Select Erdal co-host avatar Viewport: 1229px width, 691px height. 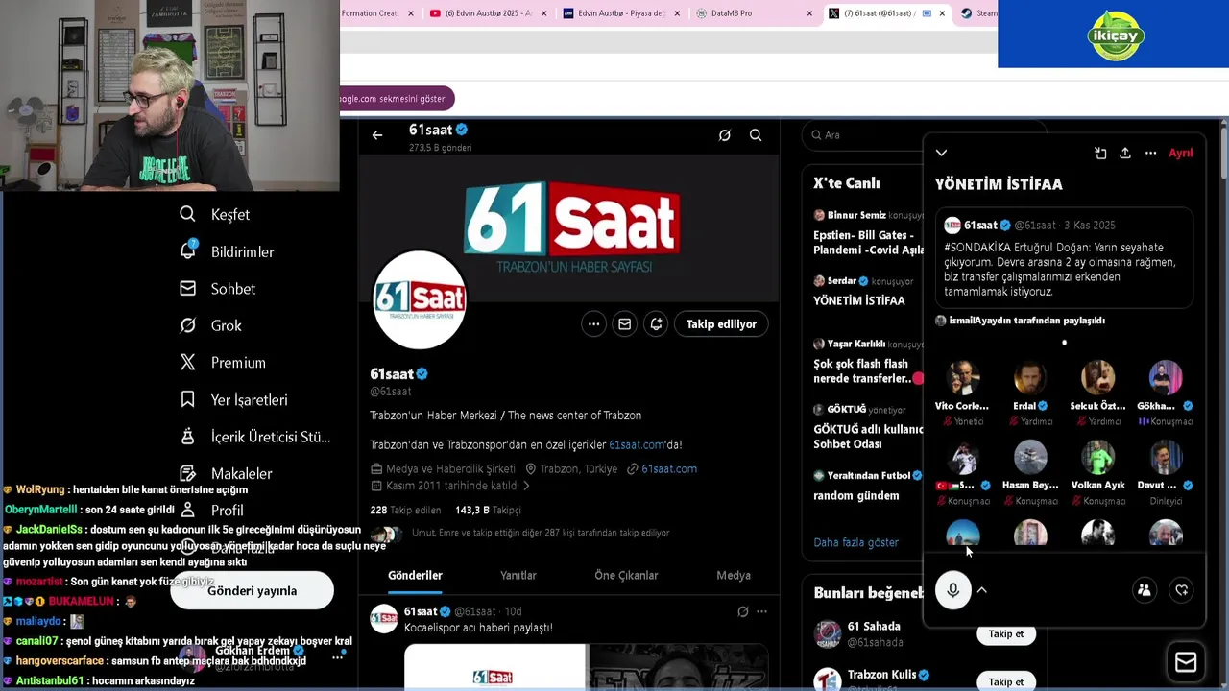1030,378
